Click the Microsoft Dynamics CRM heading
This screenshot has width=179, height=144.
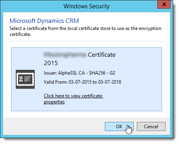coord(44,21)
